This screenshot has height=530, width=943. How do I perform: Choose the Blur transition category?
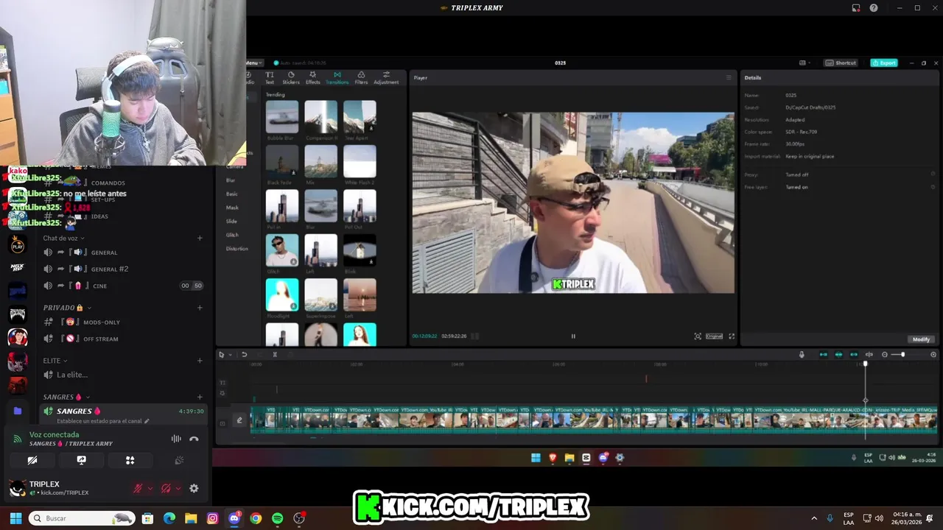point(231,180)
